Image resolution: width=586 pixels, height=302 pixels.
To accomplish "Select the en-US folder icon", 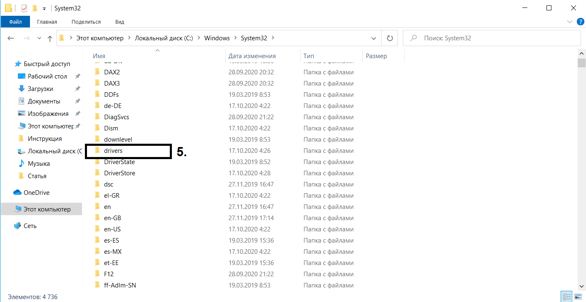I will (x=97, y=229).
